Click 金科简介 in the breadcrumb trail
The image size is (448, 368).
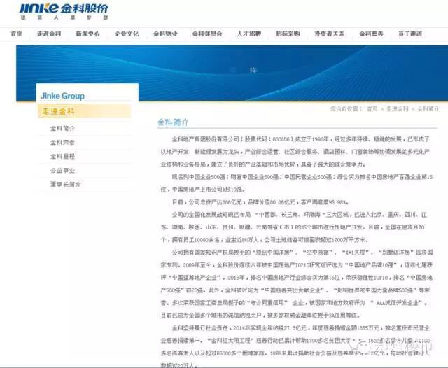pos(428,108)
